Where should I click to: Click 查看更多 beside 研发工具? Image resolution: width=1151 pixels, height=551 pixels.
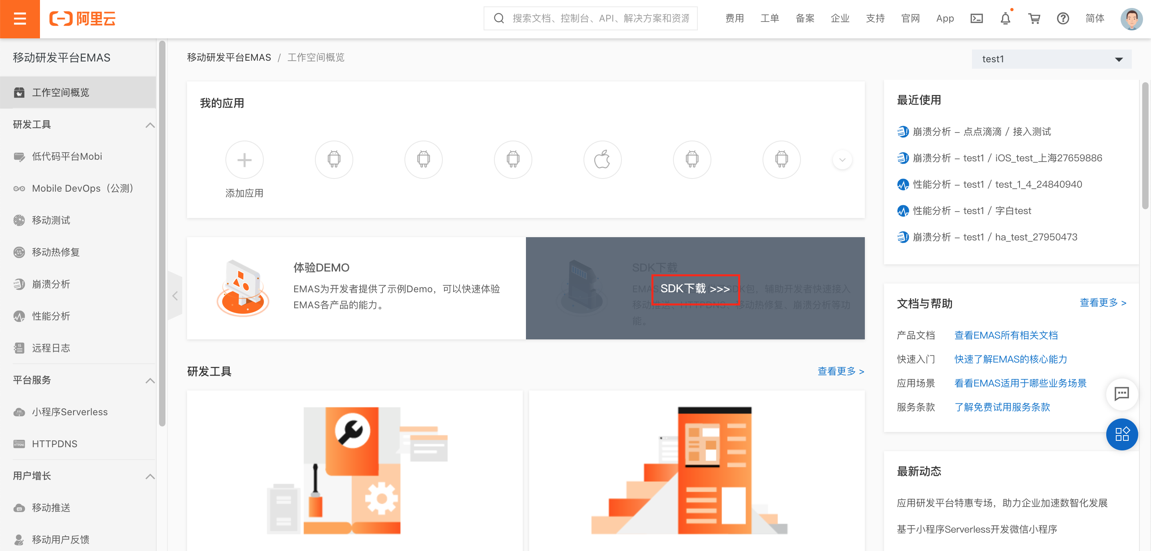(840, 371)
